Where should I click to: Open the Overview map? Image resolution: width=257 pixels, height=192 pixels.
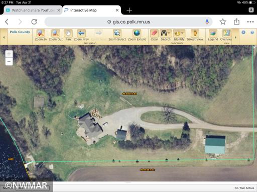click(x=226, y=35)
